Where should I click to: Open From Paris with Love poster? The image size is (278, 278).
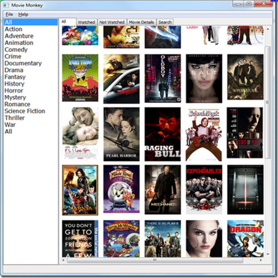(121, 79)
